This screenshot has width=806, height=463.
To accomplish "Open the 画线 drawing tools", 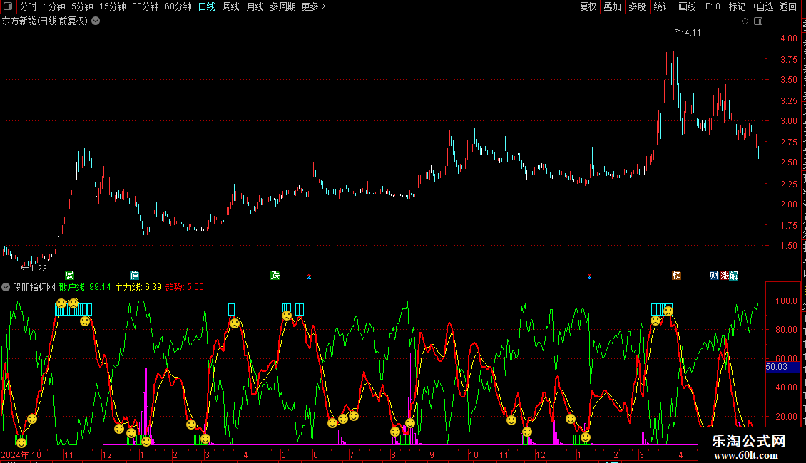I will click(687, 6).
